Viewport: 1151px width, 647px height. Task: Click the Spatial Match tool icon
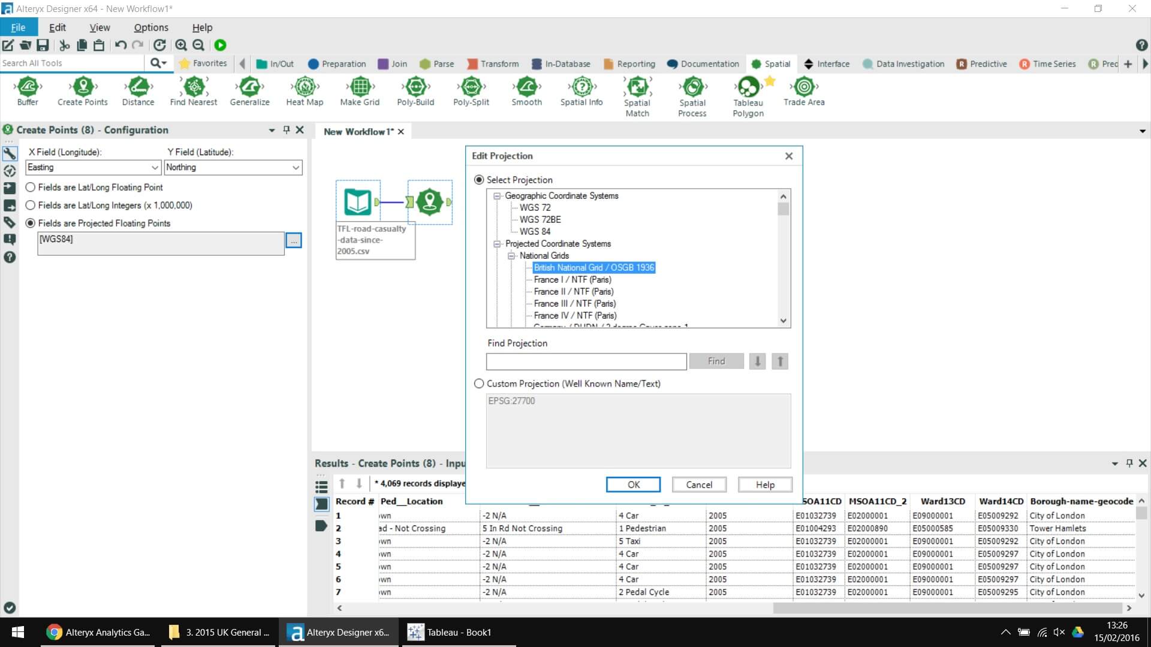637,87
